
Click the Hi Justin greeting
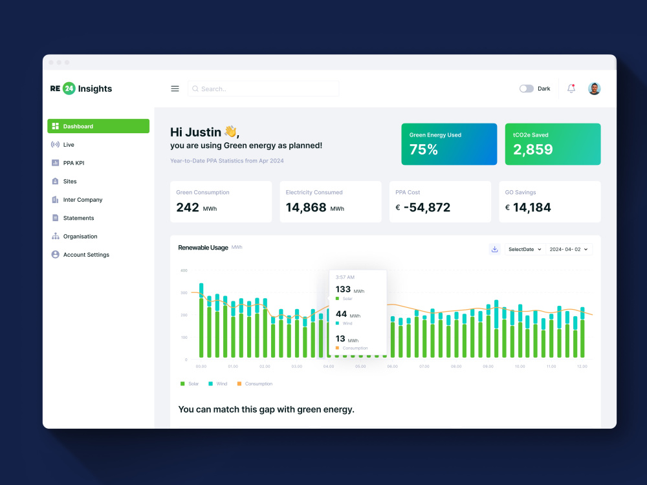(204, 132)
